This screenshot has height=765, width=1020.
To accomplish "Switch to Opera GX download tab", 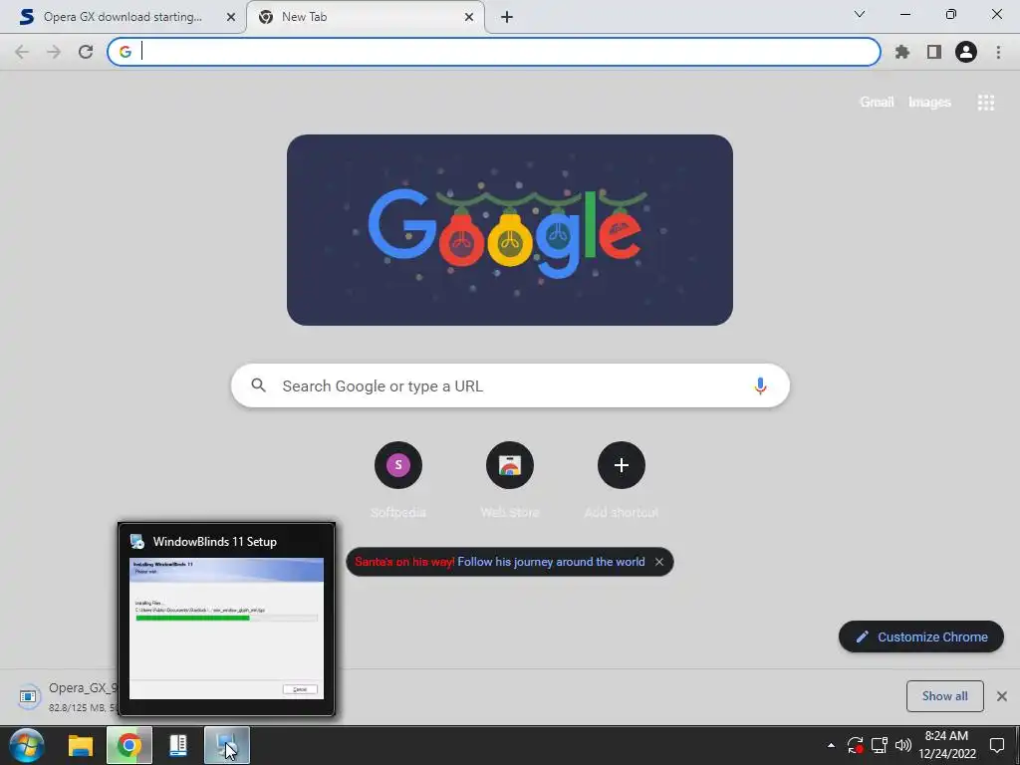I will [123, 17].
